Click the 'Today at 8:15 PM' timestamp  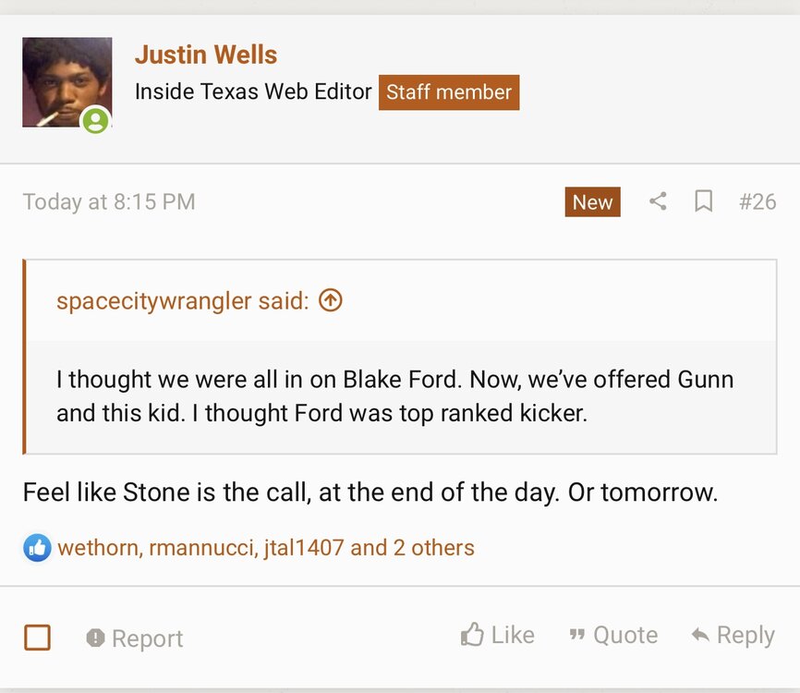[x=109, y=201]
